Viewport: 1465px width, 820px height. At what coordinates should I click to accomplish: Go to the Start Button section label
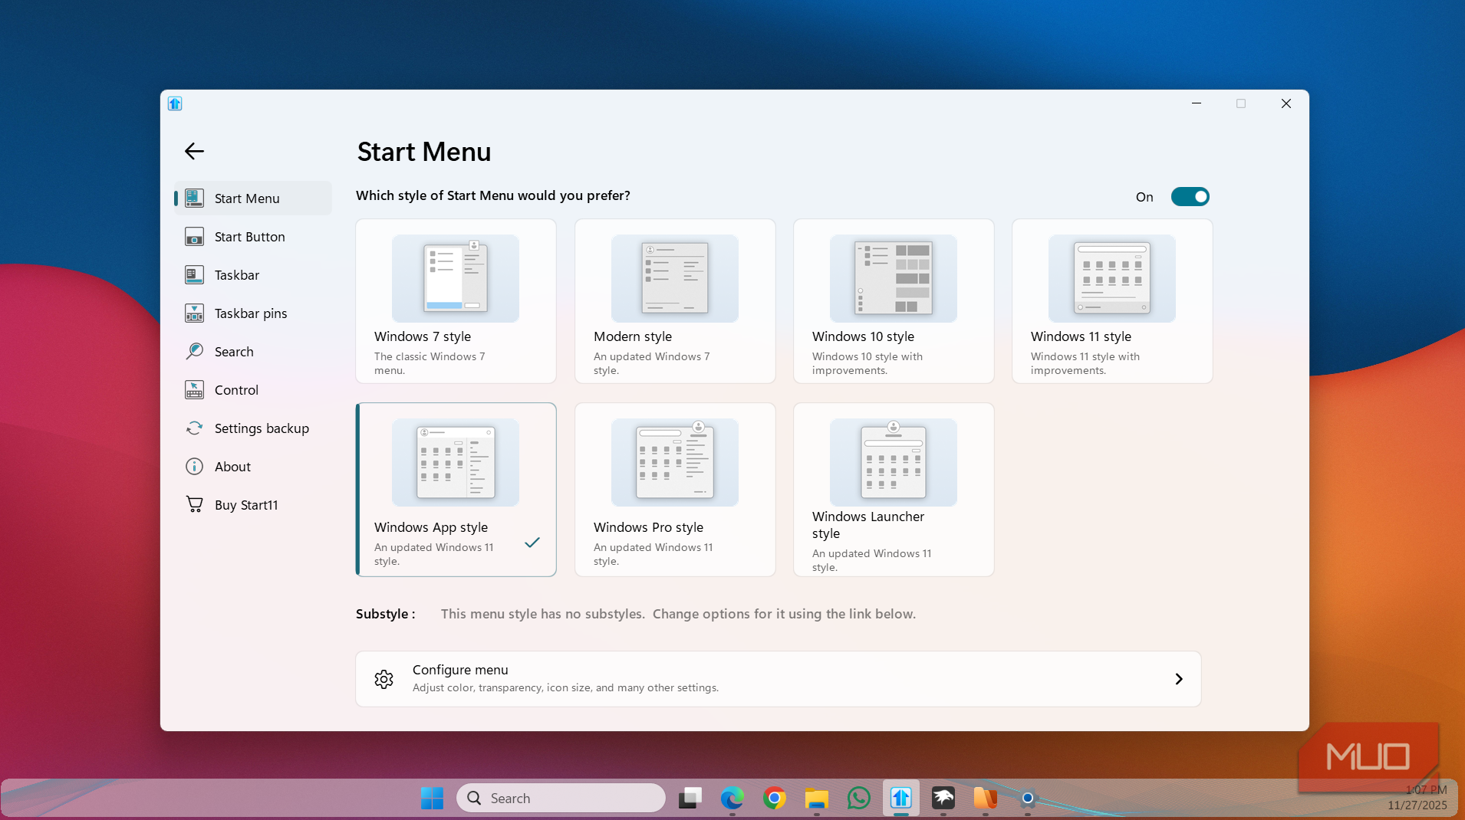250,237
